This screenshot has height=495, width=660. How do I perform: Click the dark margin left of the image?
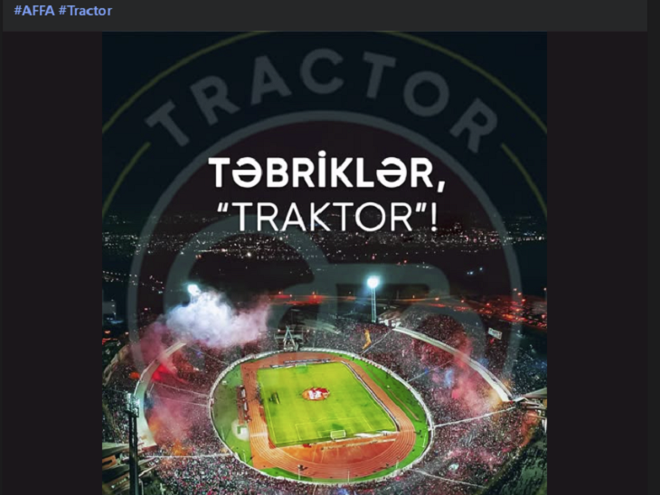(52, 263)
